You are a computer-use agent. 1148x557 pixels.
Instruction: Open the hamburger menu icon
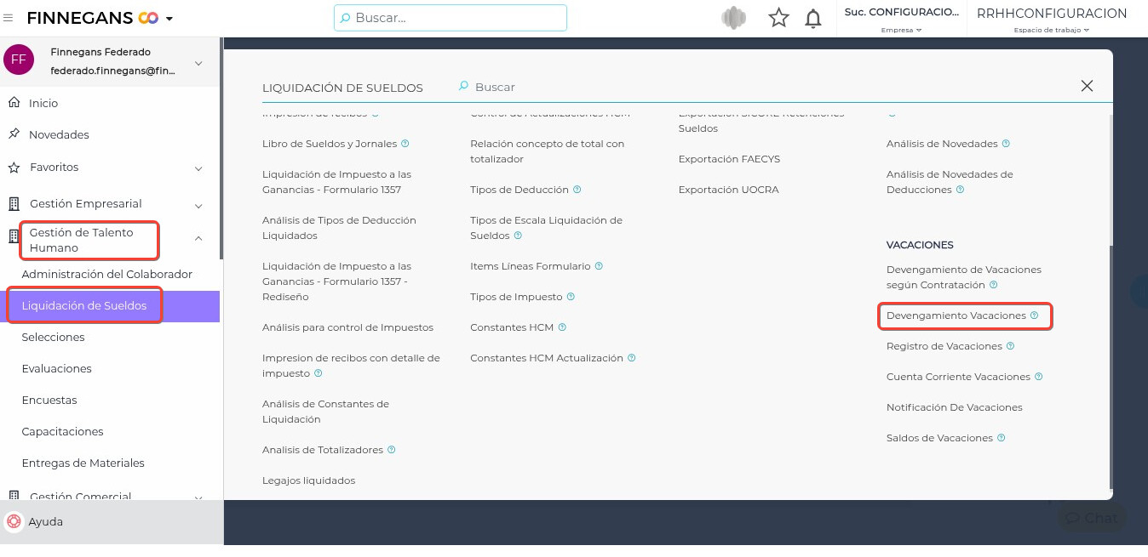[9, 18]
